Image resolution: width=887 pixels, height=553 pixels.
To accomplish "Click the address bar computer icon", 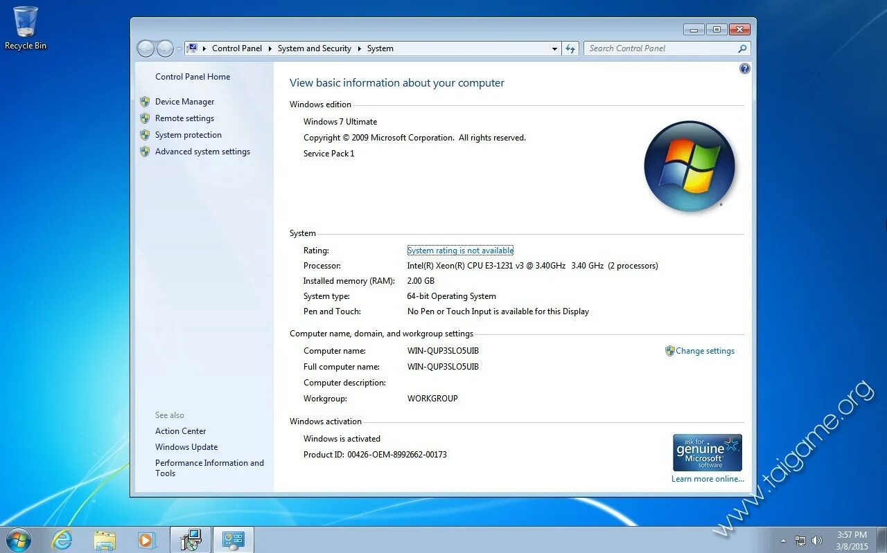I will 193,48.
